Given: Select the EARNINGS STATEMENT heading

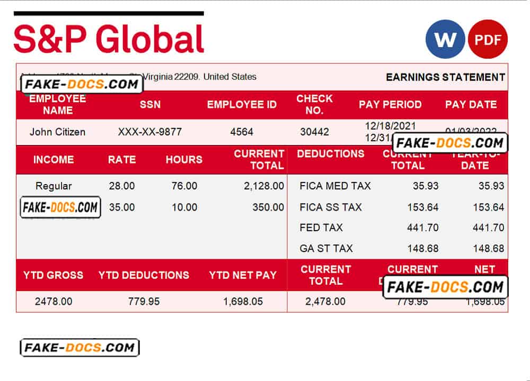Looking at the screenshot, I should point(445,77).
